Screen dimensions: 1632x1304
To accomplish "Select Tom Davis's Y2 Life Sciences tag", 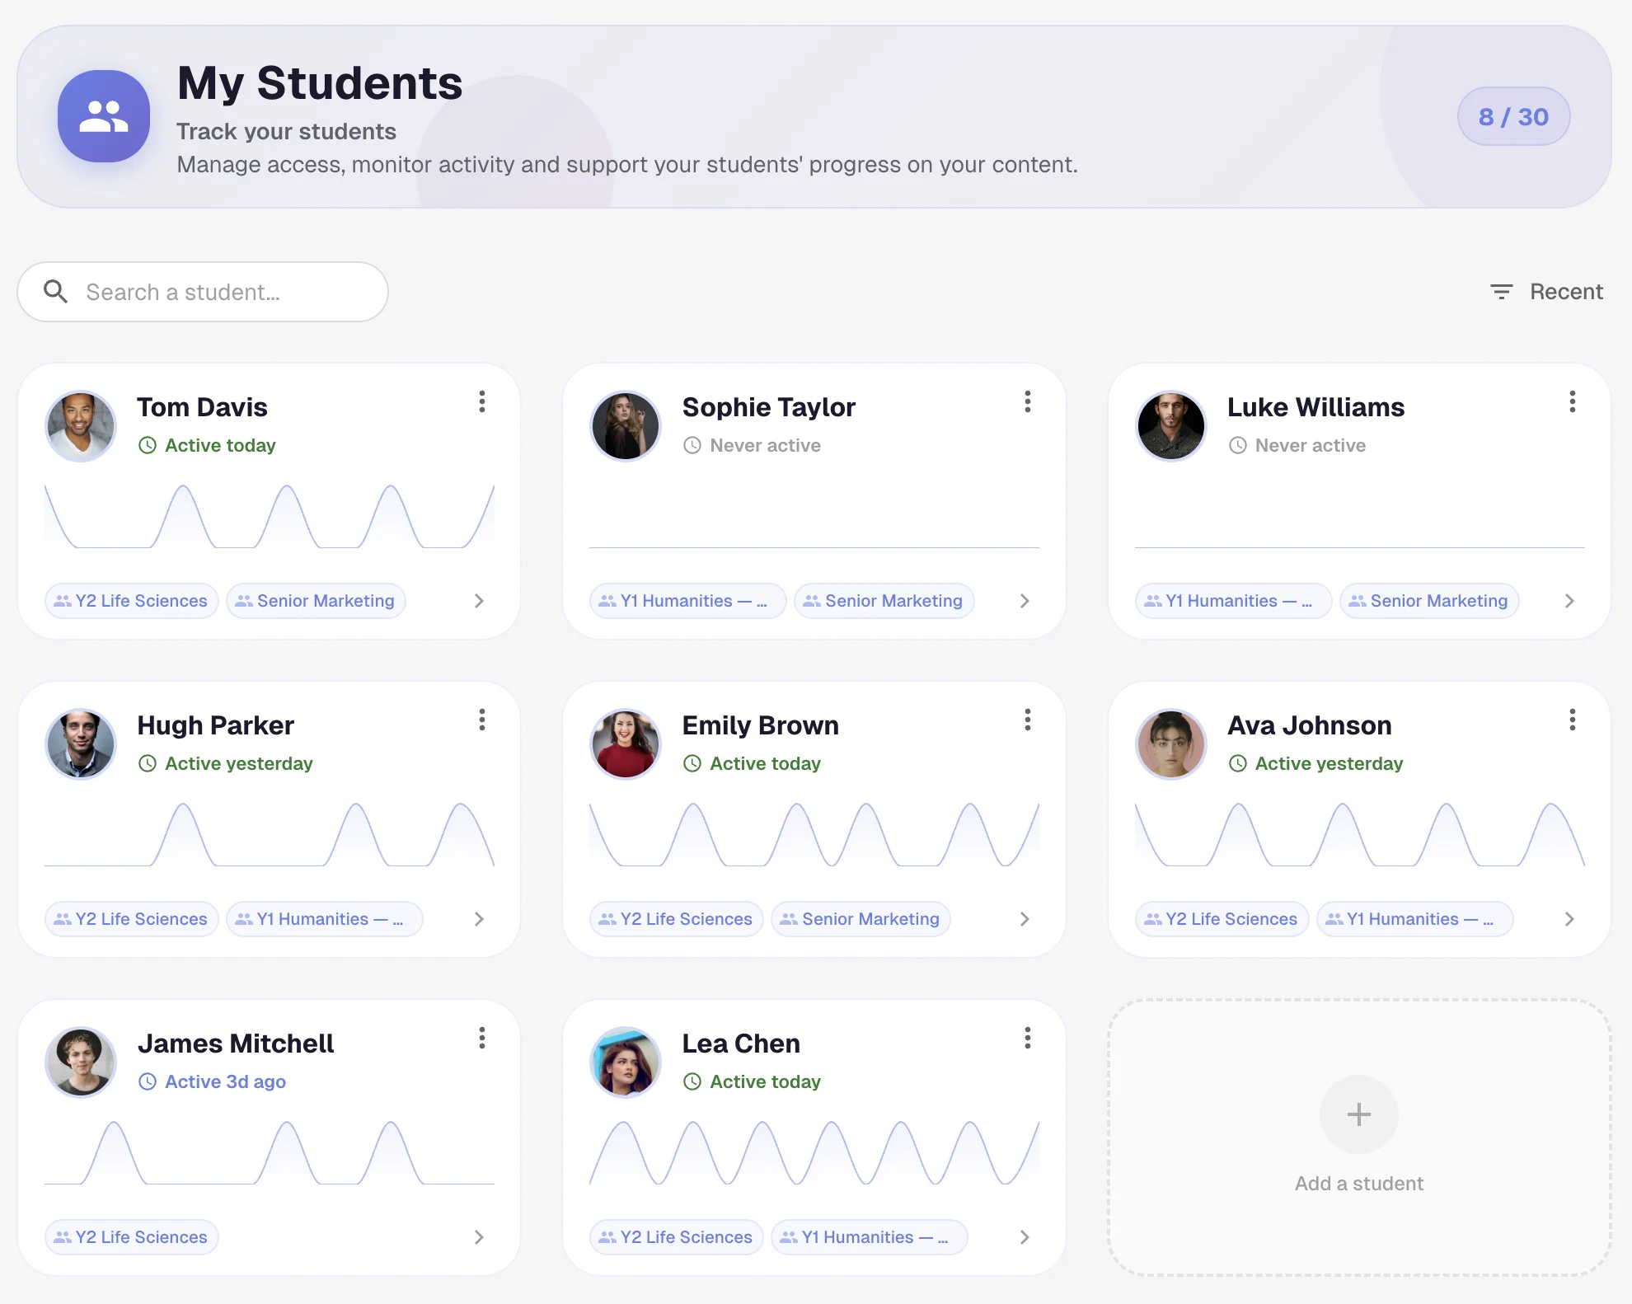I will tap(132, 601).
